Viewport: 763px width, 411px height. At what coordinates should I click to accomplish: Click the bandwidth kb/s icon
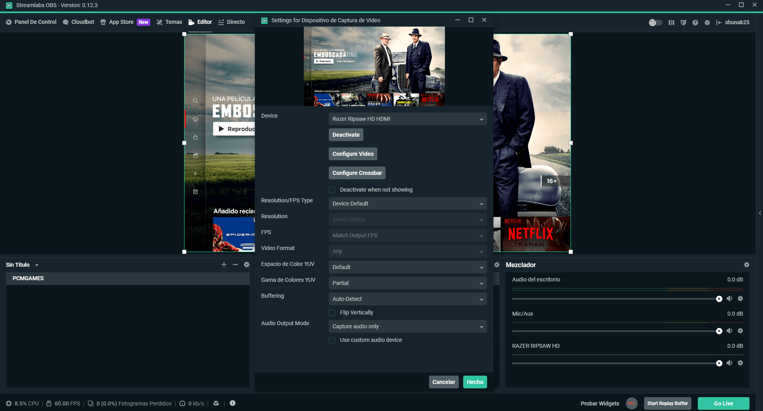[x=182, y=403]
